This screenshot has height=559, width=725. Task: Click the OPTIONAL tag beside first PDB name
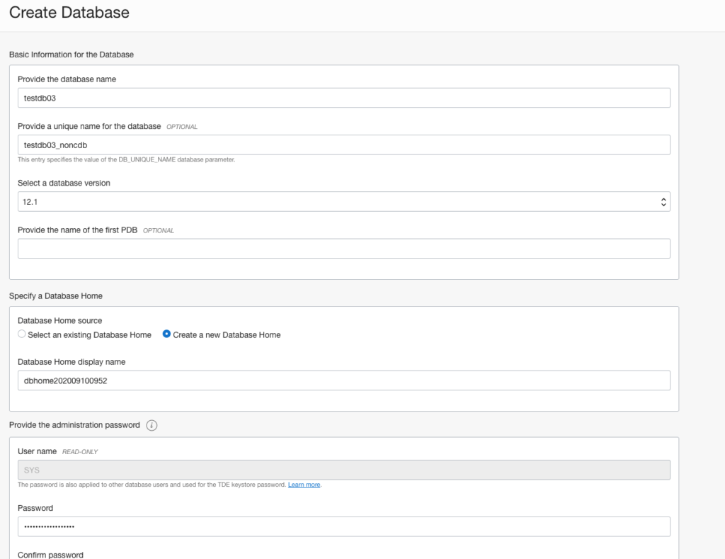158,231
